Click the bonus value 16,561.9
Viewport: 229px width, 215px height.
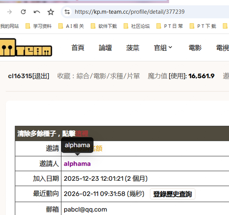tap(202, 76)
